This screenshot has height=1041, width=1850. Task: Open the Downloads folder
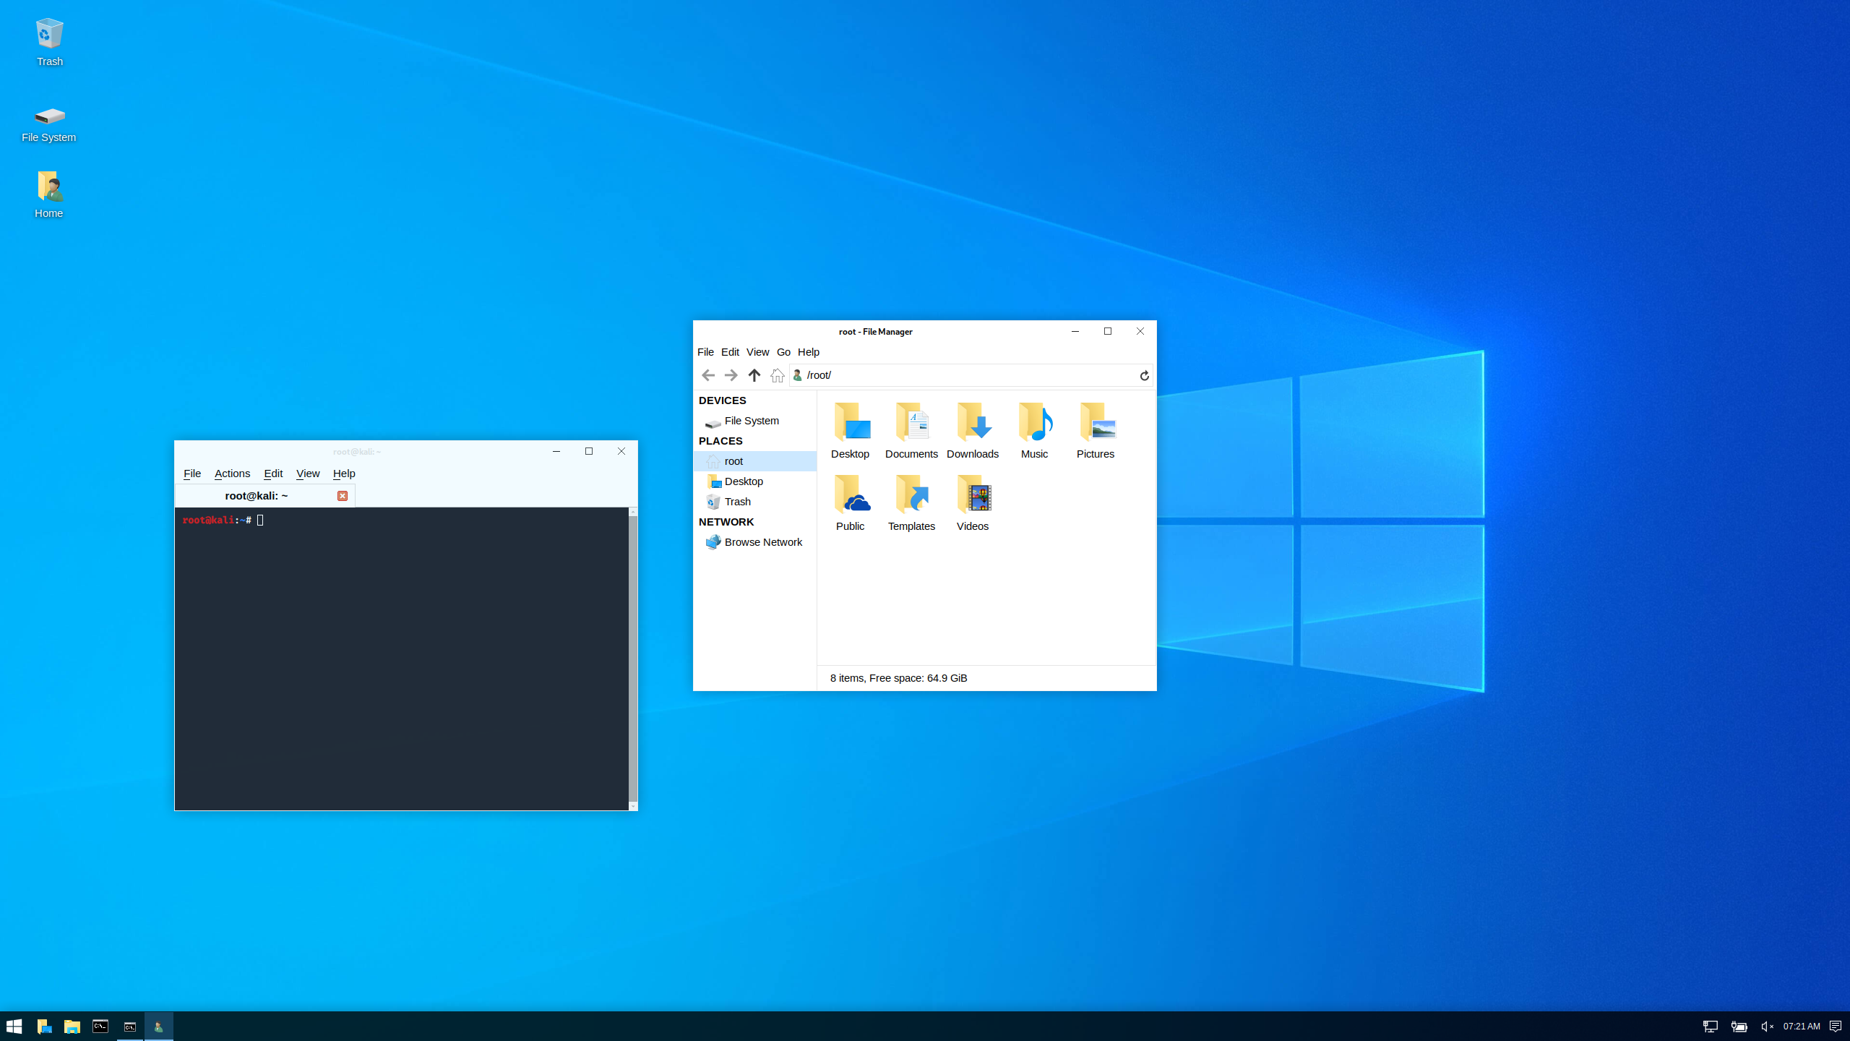pyautogui.click(x=972, y=427)
